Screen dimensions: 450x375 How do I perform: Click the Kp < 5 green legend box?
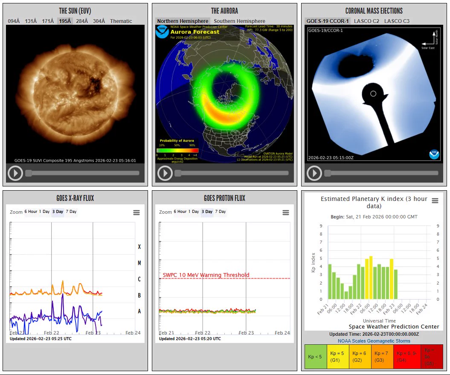[x=316, y=357]
